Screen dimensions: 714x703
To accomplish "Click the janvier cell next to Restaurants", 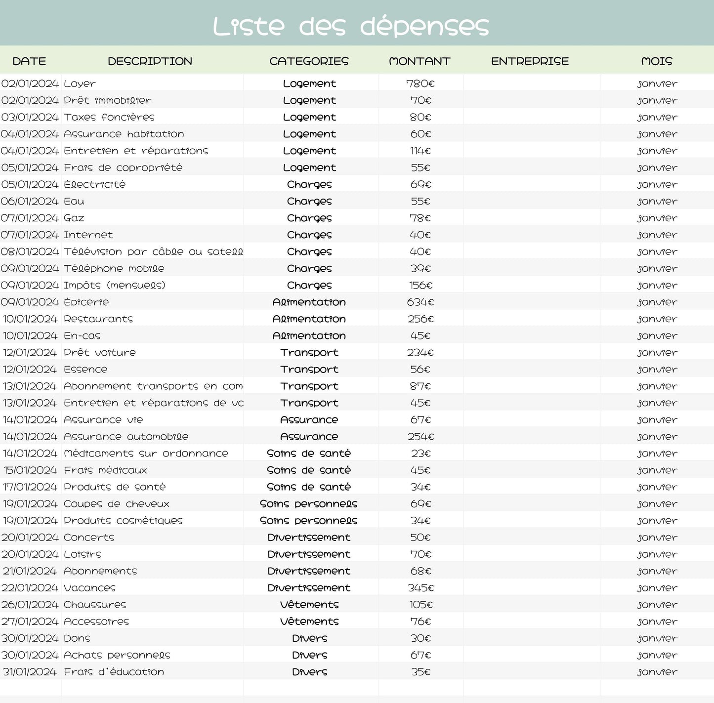I will click(656, 319).
